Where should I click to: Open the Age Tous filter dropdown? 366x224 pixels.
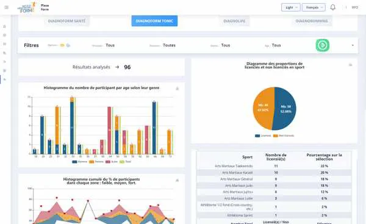pyautogui.click(x=276, y=45)
